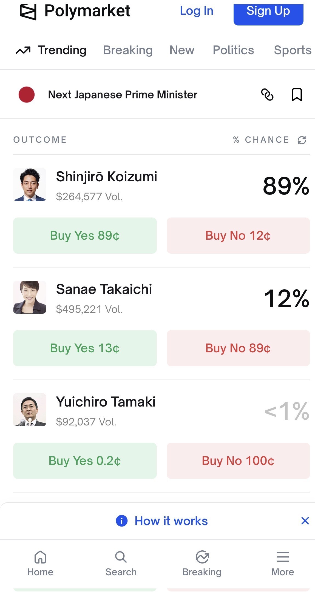Dismiss the How it works banner
The image size is (315, 592).
pos(305,521)
